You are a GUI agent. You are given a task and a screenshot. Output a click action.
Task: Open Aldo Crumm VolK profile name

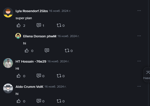pos(29,87)
